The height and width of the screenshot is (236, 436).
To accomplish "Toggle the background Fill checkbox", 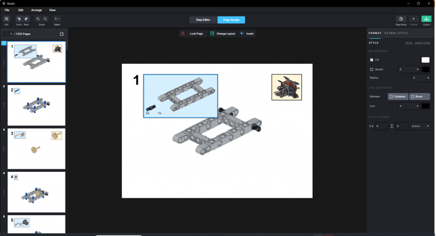I will (x=372, y=60).
